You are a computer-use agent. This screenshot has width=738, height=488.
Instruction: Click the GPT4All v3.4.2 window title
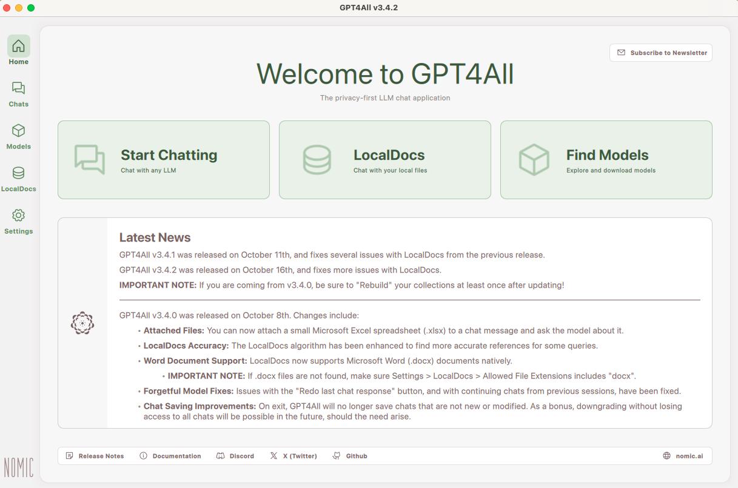[369, 8]
